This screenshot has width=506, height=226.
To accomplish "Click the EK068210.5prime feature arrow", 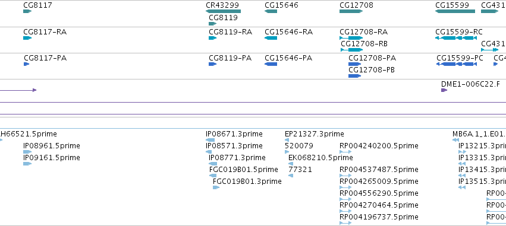I will pyautogui.click(x=291, y=164).
